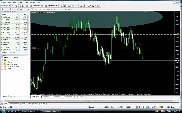Open the Templates dropdown arrow
Screen dimensions: 182x113
[100, 6]
